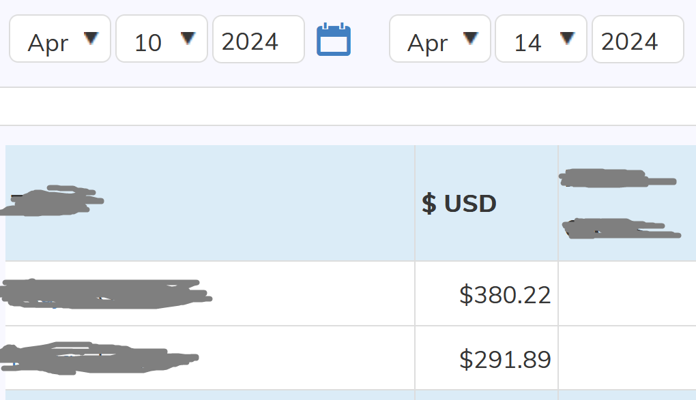This screenshot has height=400, width=696.
Task: Expand the end day dropdown showing 14
Action: click(x=541, y=39)
